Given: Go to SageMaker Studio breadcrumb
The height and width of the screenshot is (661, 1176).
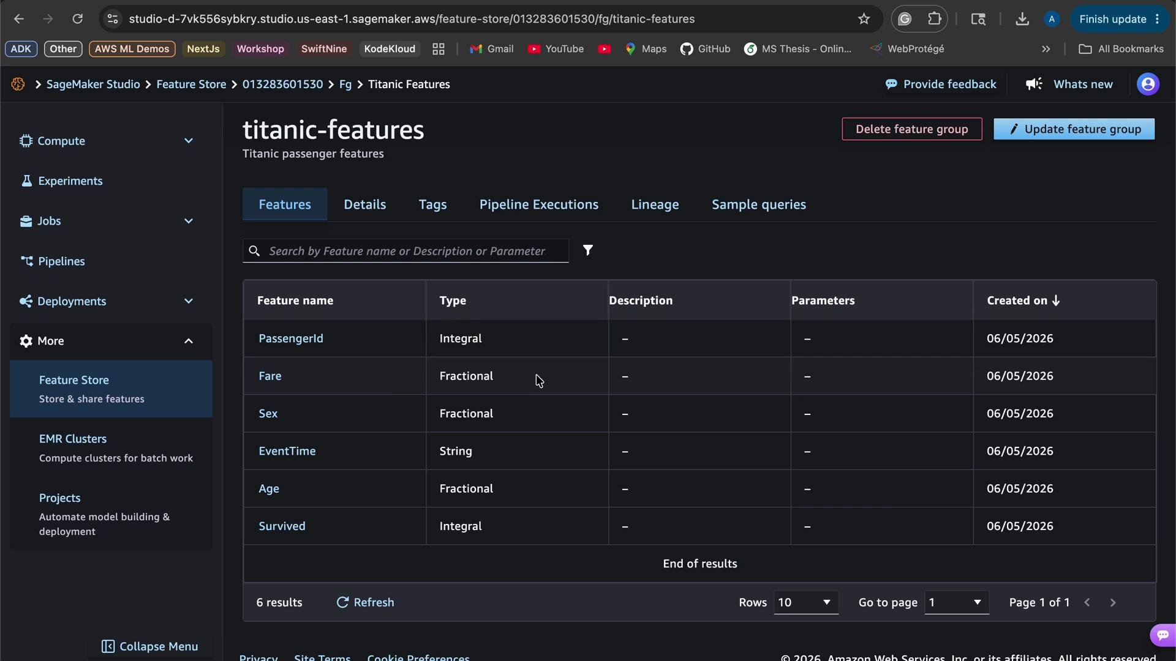Looking at the screenshot, I should (93, 84).
